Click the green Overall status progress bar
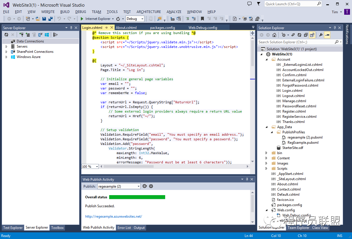The height and width of the screenshot is (239, 352). pyautogui.click(x=137, y=197)
